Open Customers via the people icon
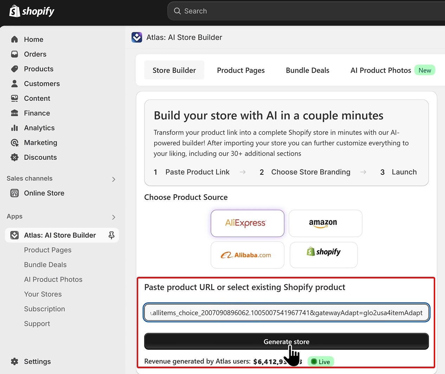Viewport: 445px width, 374px height. (14, 84)
